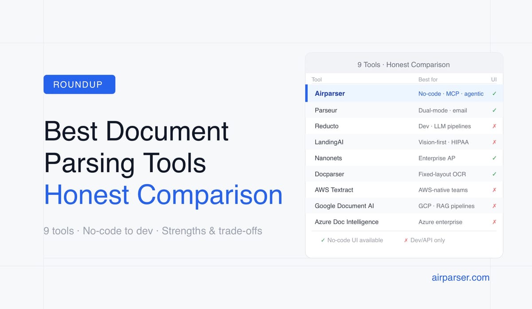The width and height of the screenshot is (532, 309).
Task: Select the LandingAI tool name
Action: pos(329,142)
